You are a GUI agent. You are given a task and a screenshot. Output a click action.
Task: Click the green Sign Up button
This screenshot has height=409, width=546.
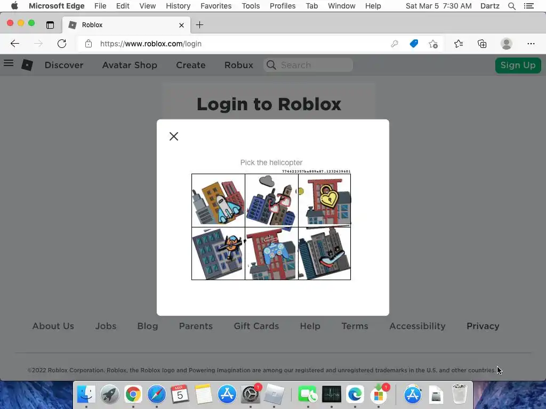(x=518, y=66)
